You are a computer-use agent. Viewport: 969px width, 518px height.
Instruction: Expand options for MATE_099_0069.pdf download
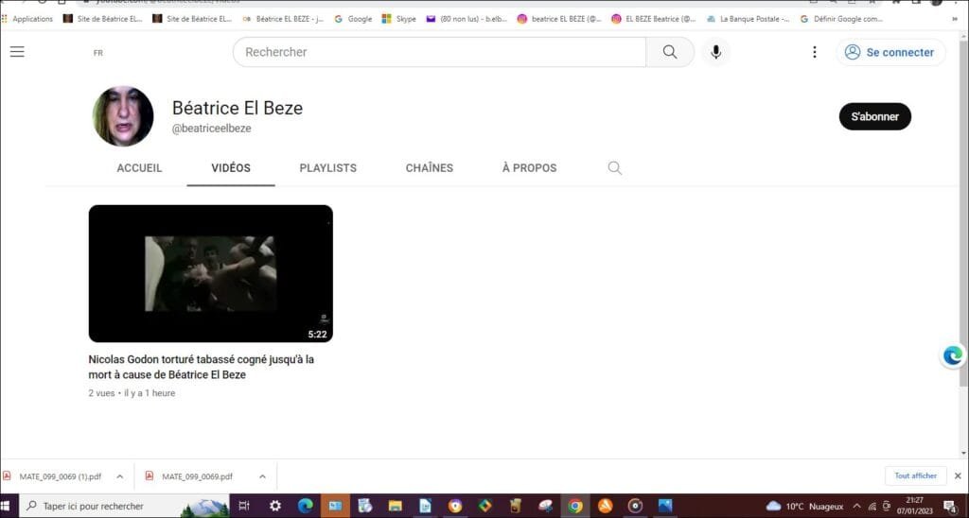(x=262, y=476)
